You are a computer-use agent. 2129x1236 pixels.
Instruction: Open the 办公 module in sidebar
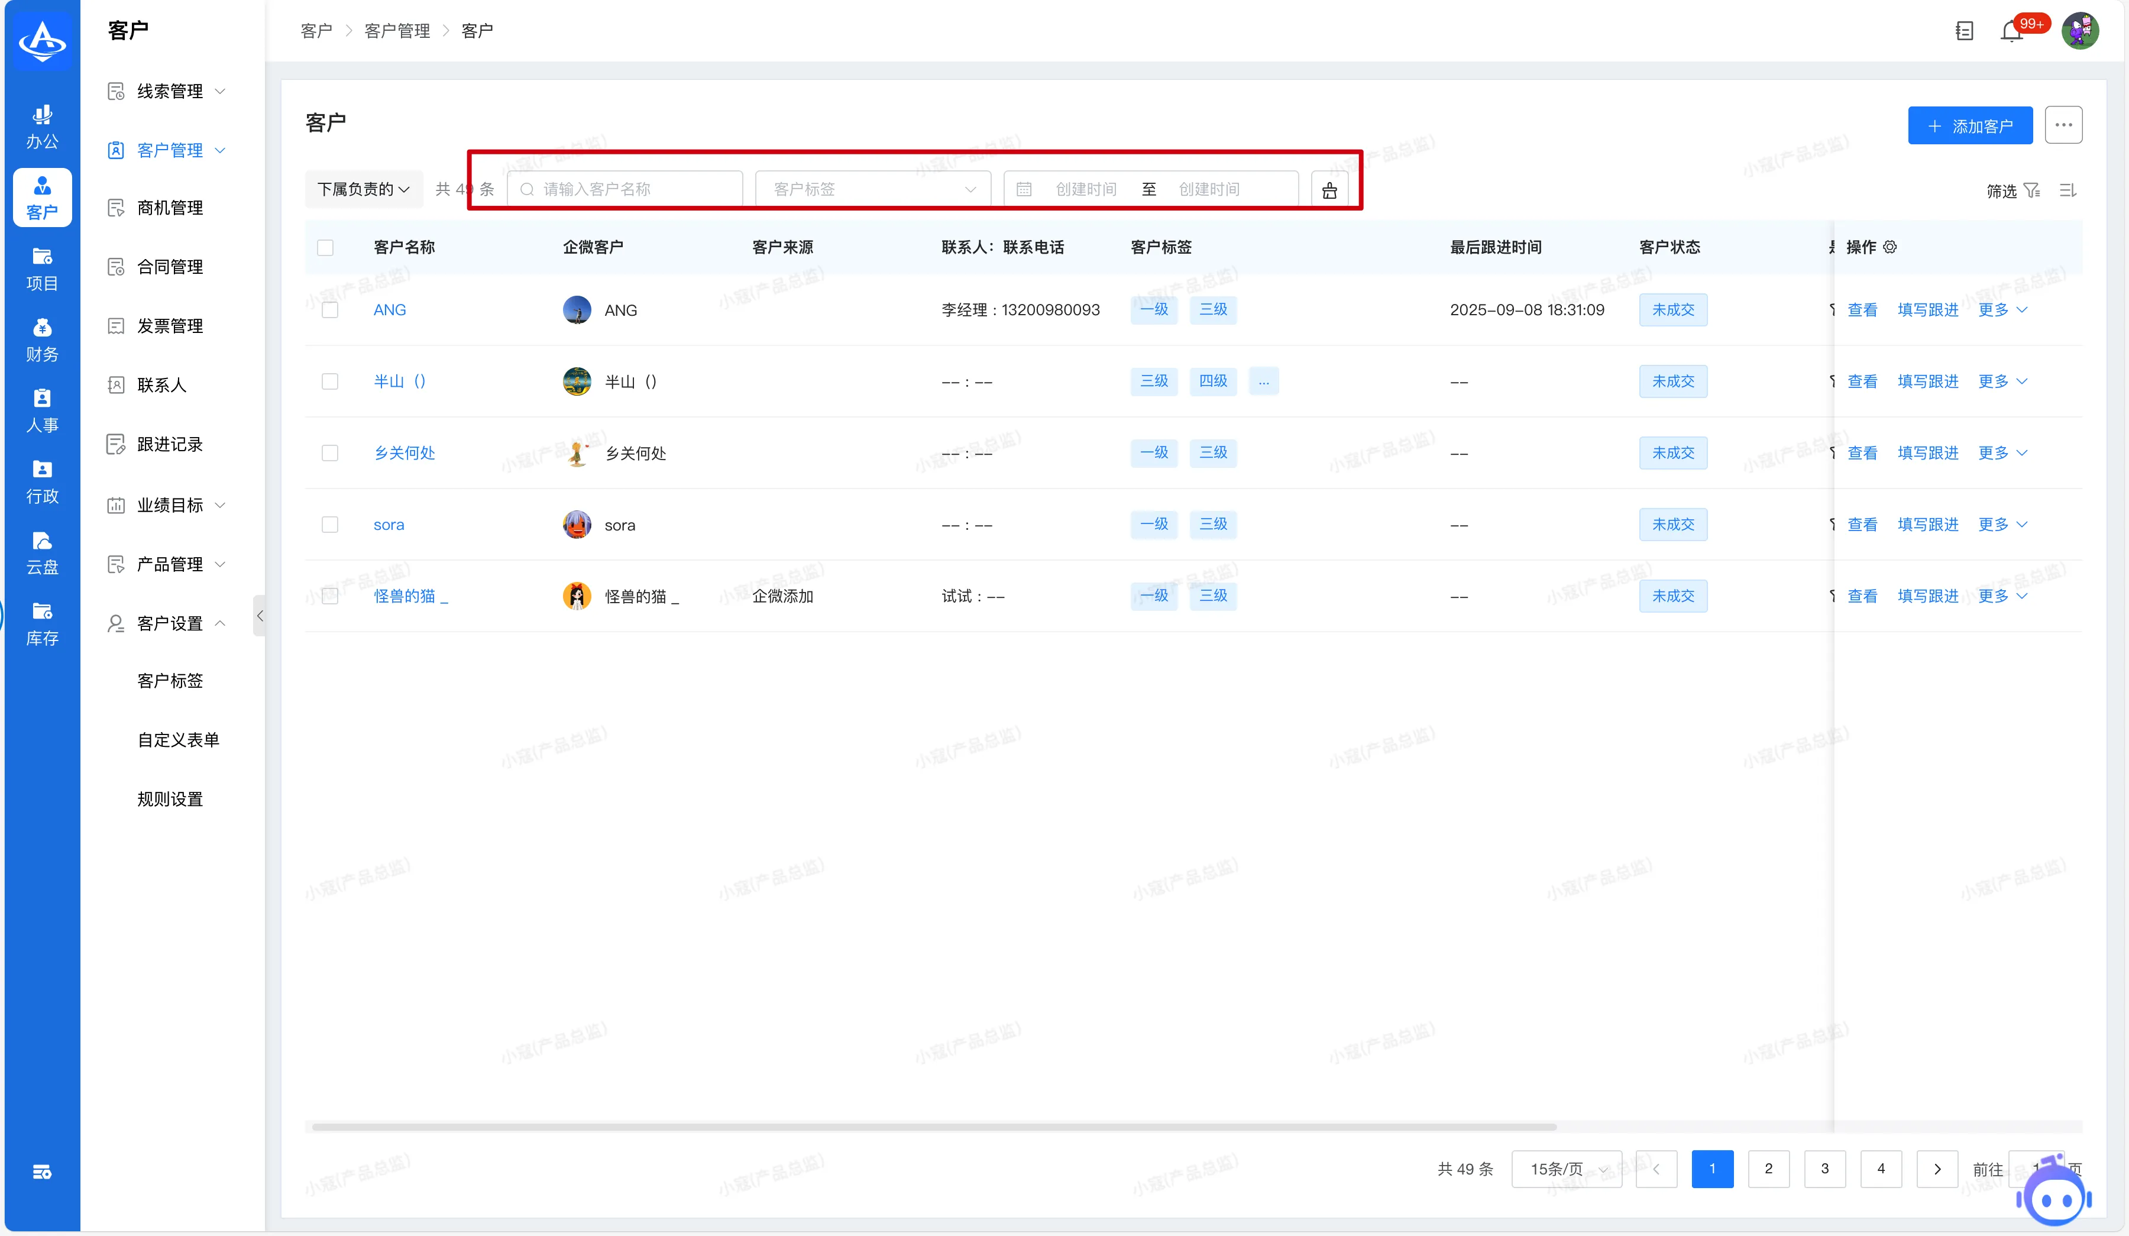pos(42,127)
